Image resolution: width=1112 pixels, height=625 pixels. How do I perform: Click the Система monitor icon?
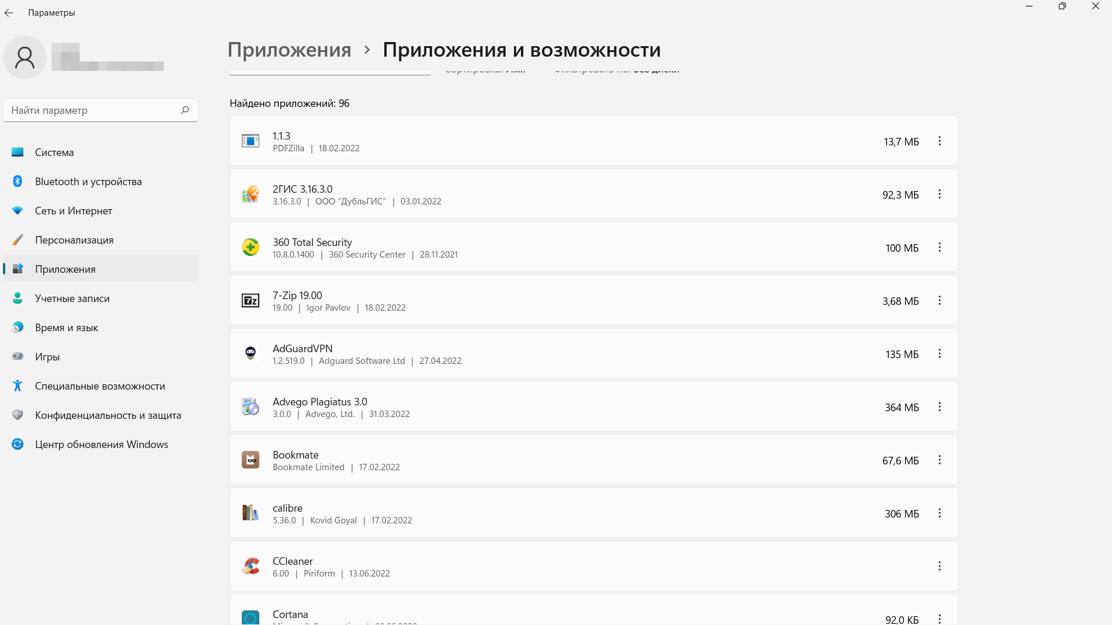click(18, 152)
